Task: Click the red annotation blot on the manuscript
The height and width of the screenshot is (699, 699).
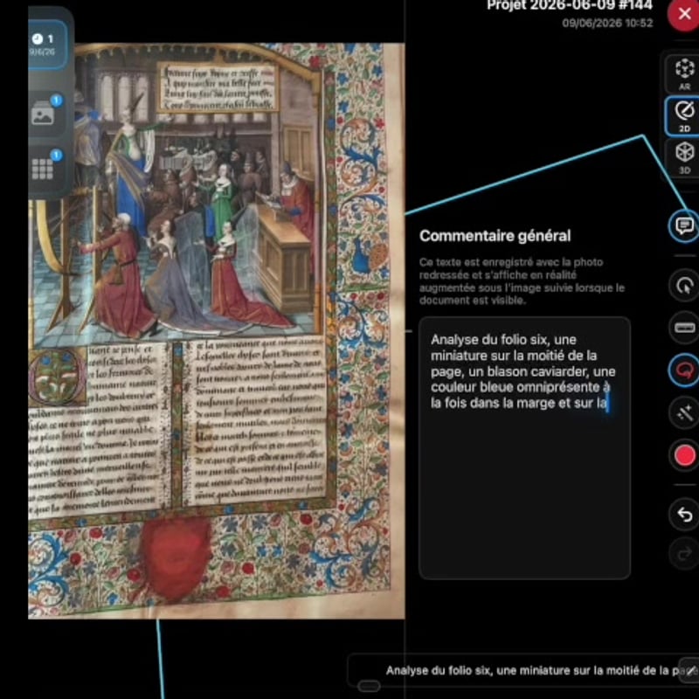Action: coord(177,559)
